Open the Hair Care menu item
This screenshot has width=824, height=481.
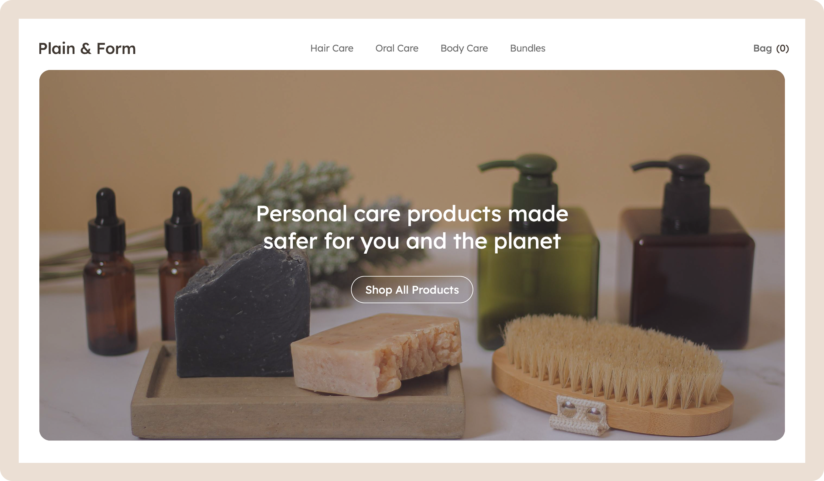click(331, 48)
